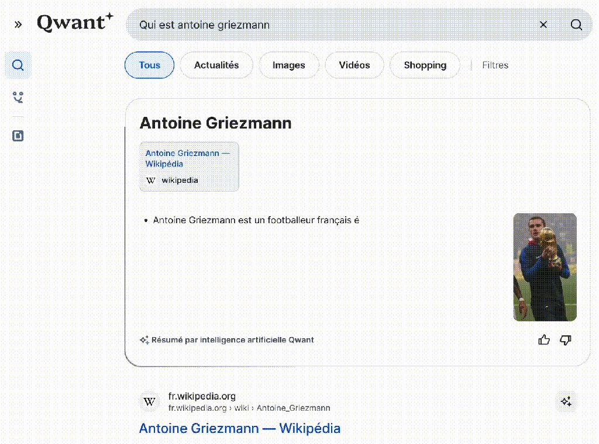
Task: Submit search with magnifier icon in search bar
Action: [x=576, y=25]
